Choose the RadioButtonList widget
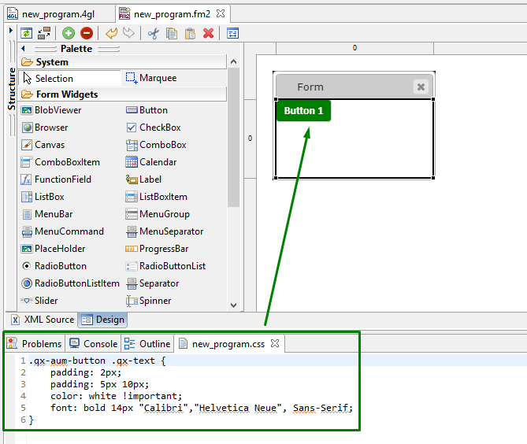This screenshot has width=527, height=444. 172,266
